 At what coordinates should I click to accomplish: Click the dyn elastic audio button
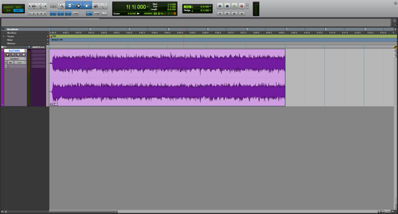click(x=10, y=63)
